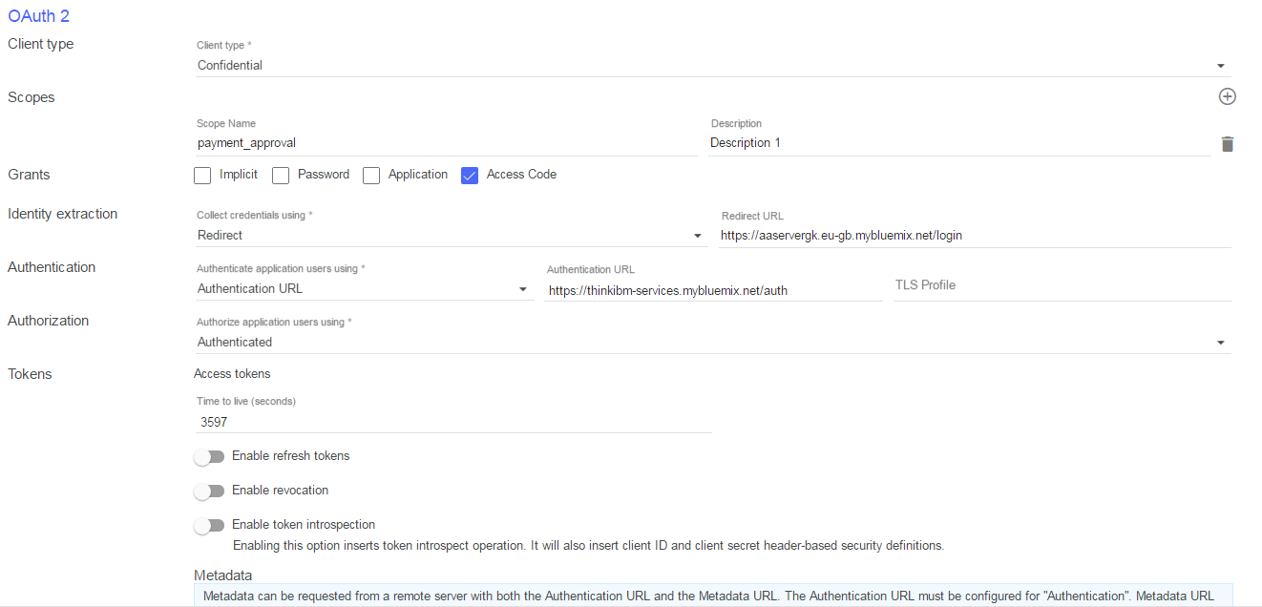Open Authenticate application users using dropdown
Viewport: 1262px width, 607px height.
[x=365, y=289]
